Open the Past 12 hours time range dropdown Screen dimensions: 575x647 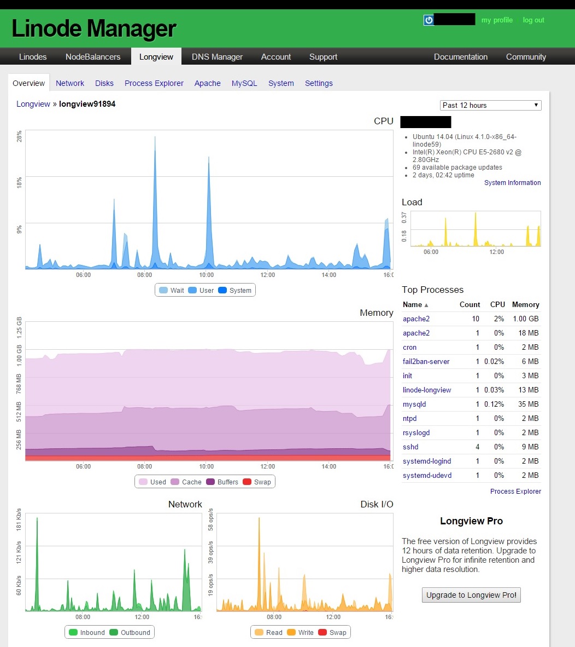coord(491,105)
